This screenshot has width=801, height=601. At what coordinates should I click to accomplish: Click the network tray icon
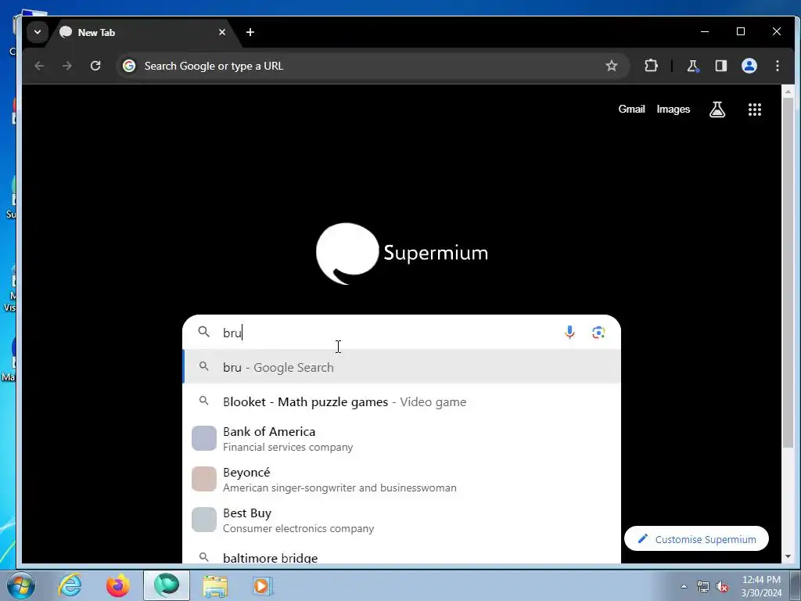coord(703,586)
